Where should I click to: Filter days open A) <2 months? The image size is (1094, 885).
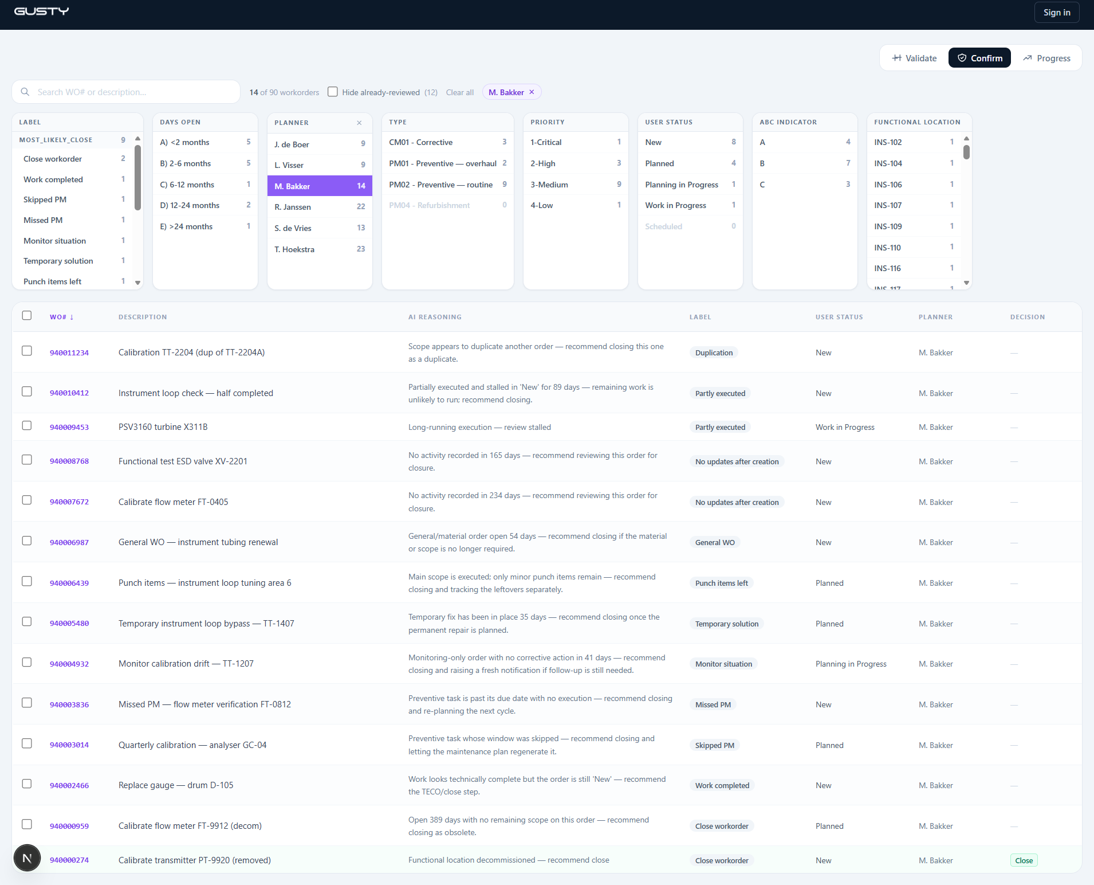coord(205,142)
